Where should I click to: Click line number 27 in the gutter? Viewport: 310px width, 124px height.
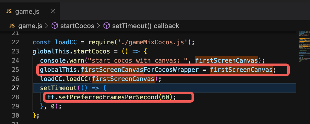[15, 88]
